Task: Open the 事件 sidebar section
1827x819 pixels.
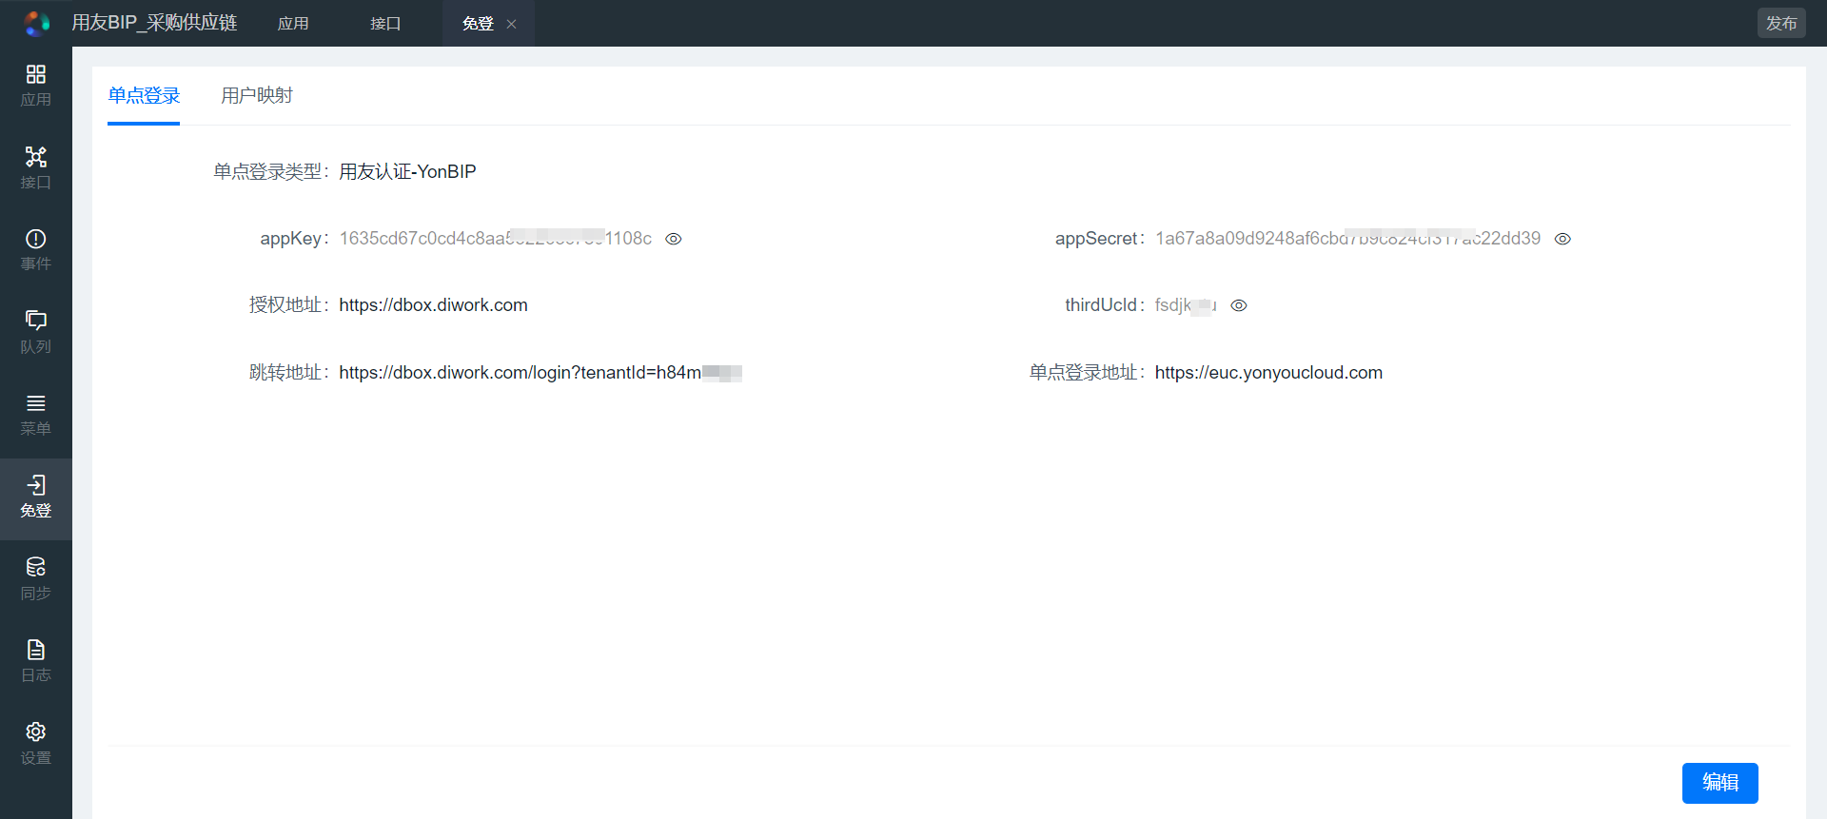Action: 36,250
